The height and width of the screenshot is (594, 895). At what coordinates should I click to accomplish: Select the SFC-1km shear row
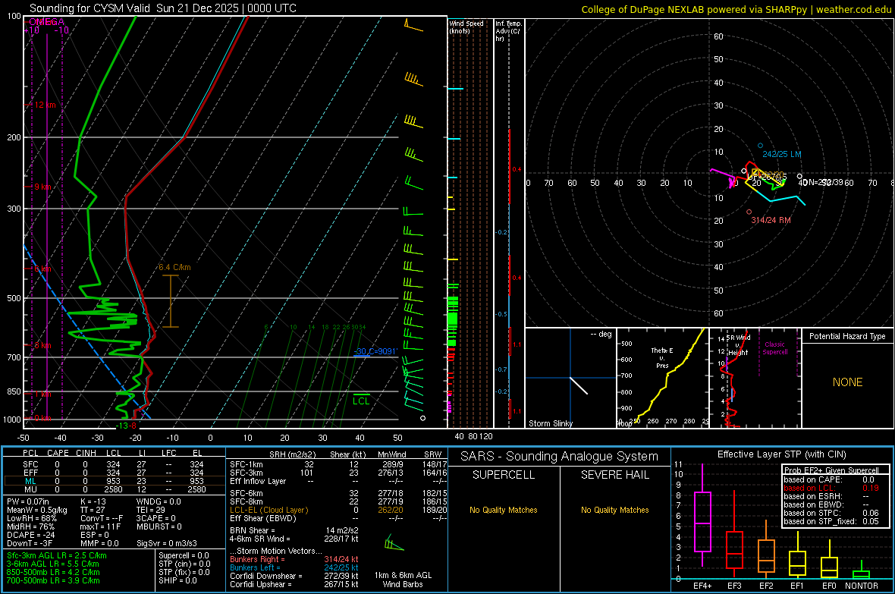(x=338, y=464)
